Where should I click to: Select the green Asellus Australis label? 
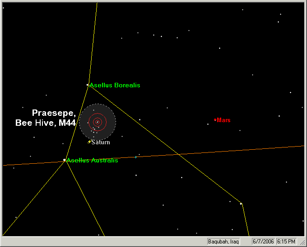point(93,160)
